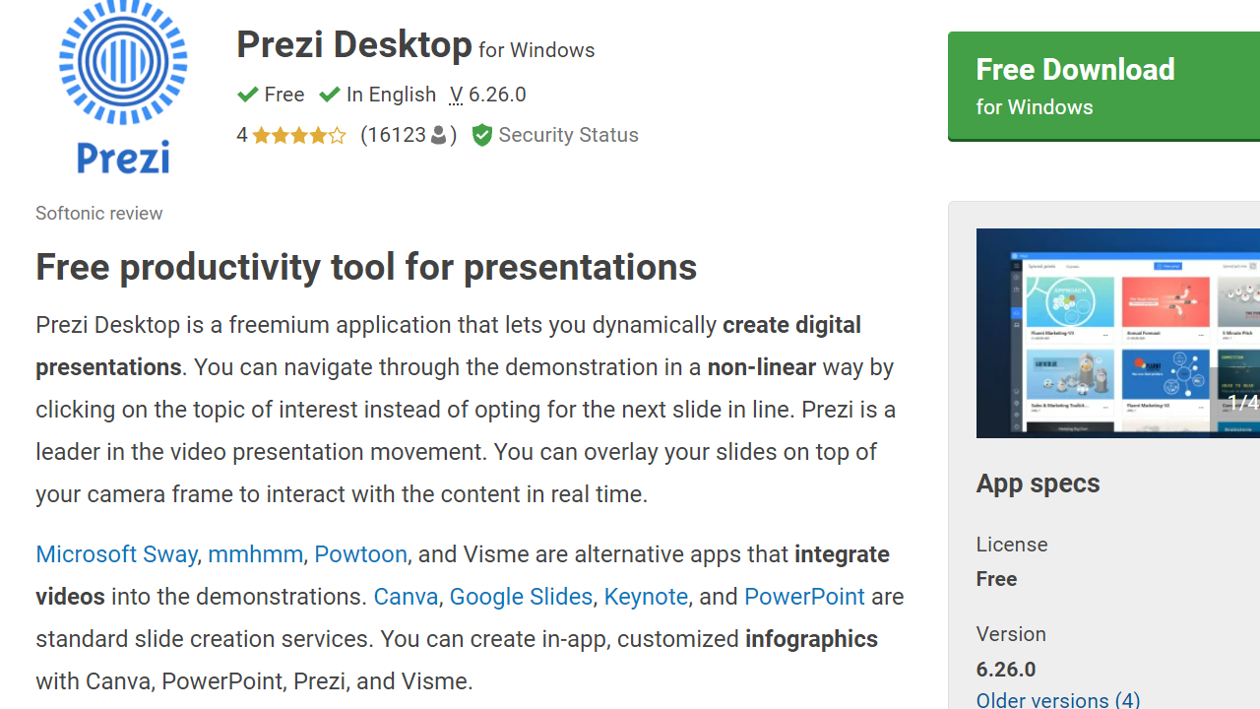Open the screenshot gallery counter 1/4

(1243, 403)
